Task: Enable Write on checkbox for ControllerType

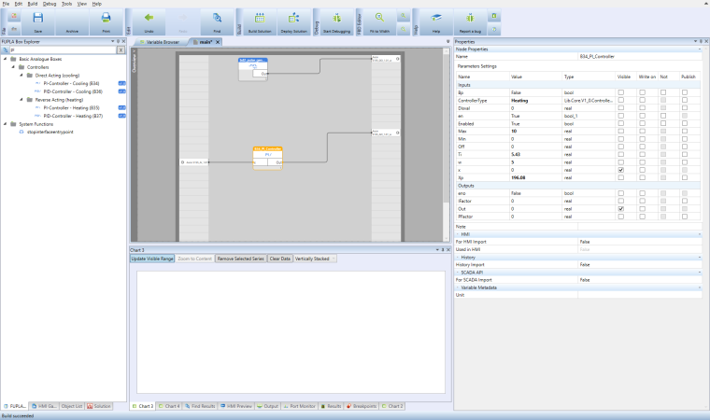Action: coord(643,99)
